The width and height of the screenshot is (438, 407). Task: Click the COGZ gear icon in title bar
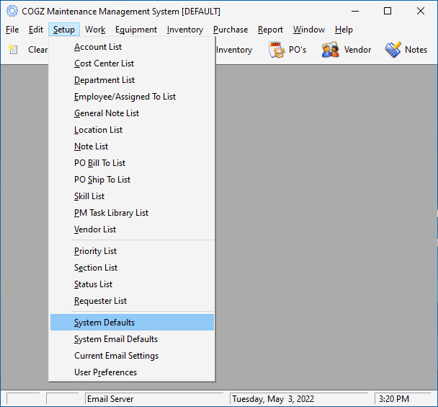point(12,12)
